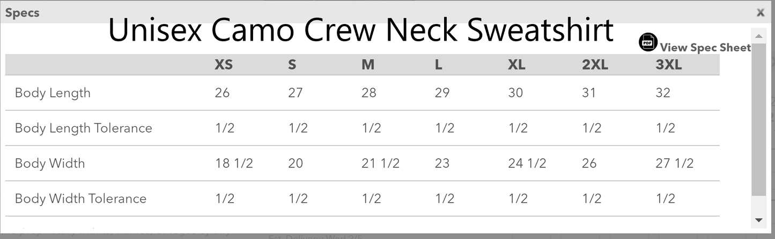Screen dimensions: 775x239
Task: Select the M size column header
Action: click(368, 65)
